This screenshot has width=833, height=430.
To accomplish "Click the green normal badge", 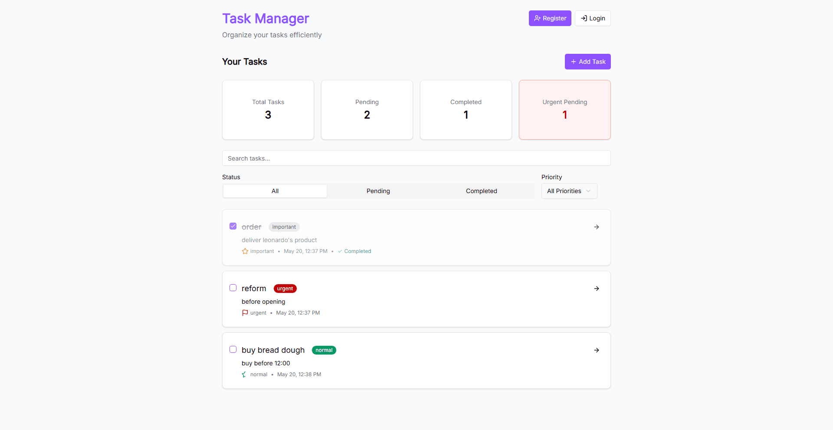I will [x=324, y=350].
